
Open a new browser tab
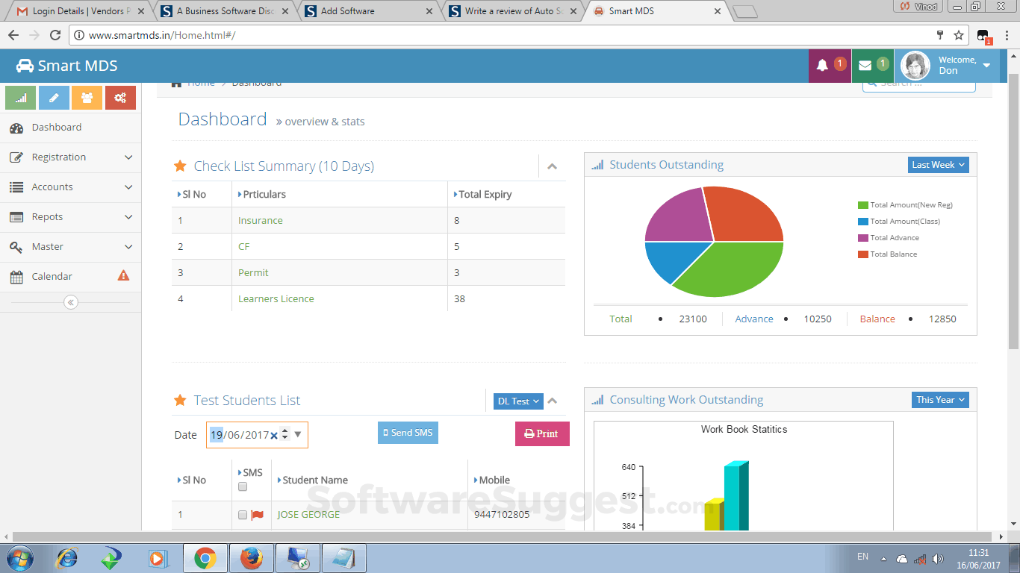(x=744, y=11)
